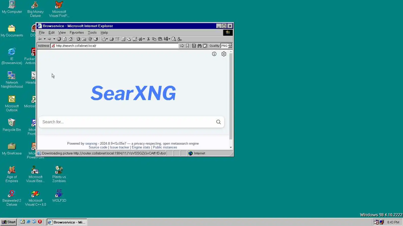Click the Browservice taskbar button
Screen dimensions: 403x226
tap(67, 222)
